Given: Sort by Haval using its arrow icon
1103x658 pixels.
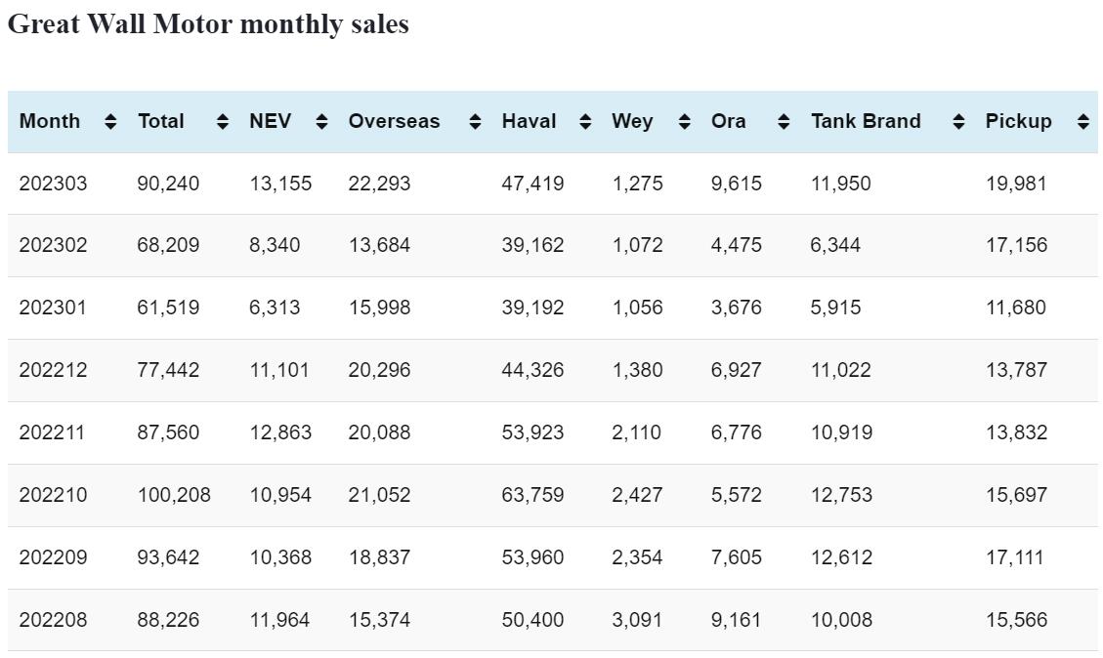Looking at the screenshot, I should click(585, 122).
